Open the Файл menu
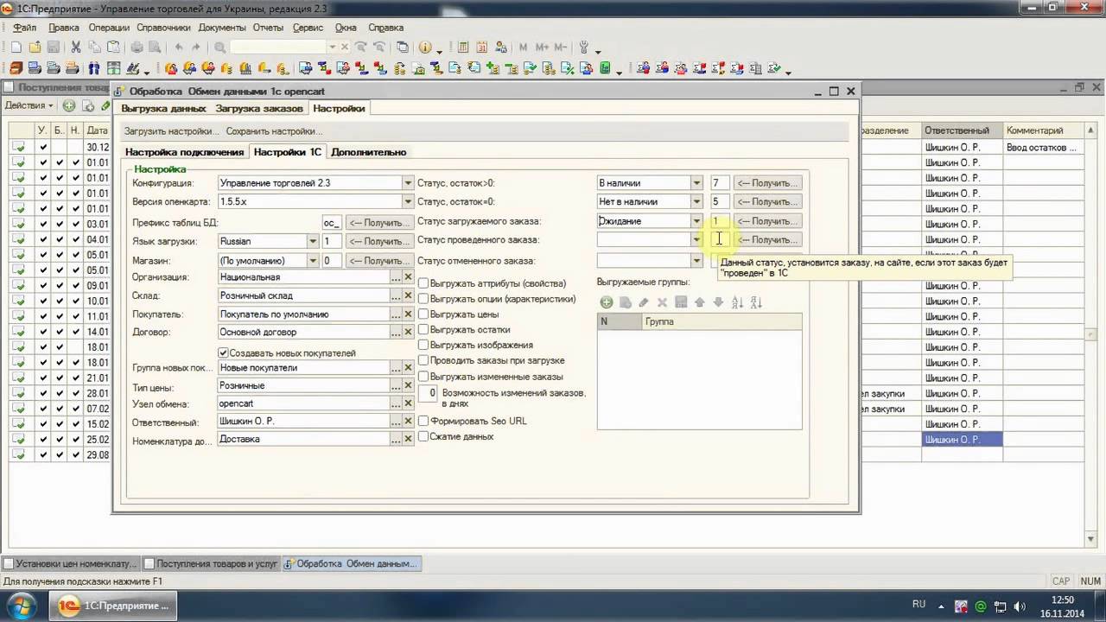Image resolution: width=1106 pixels, height=622 pixels. (24, 27)
